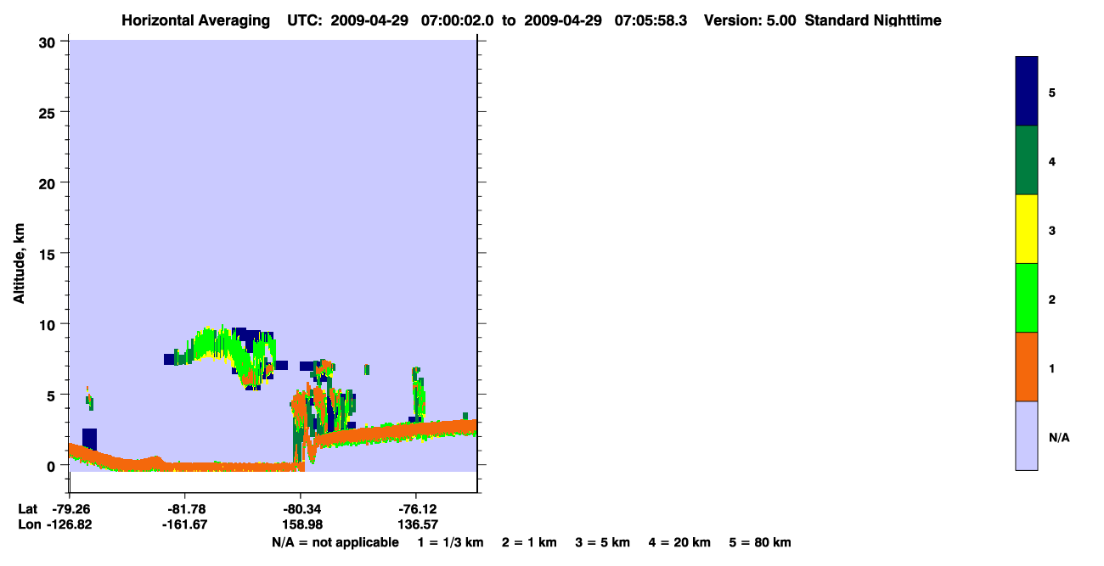Image resolution: width=1104 pixels, height=566 pixels.
Task: Click the end time '07:05:58.3' in the title
Action: 651,20
